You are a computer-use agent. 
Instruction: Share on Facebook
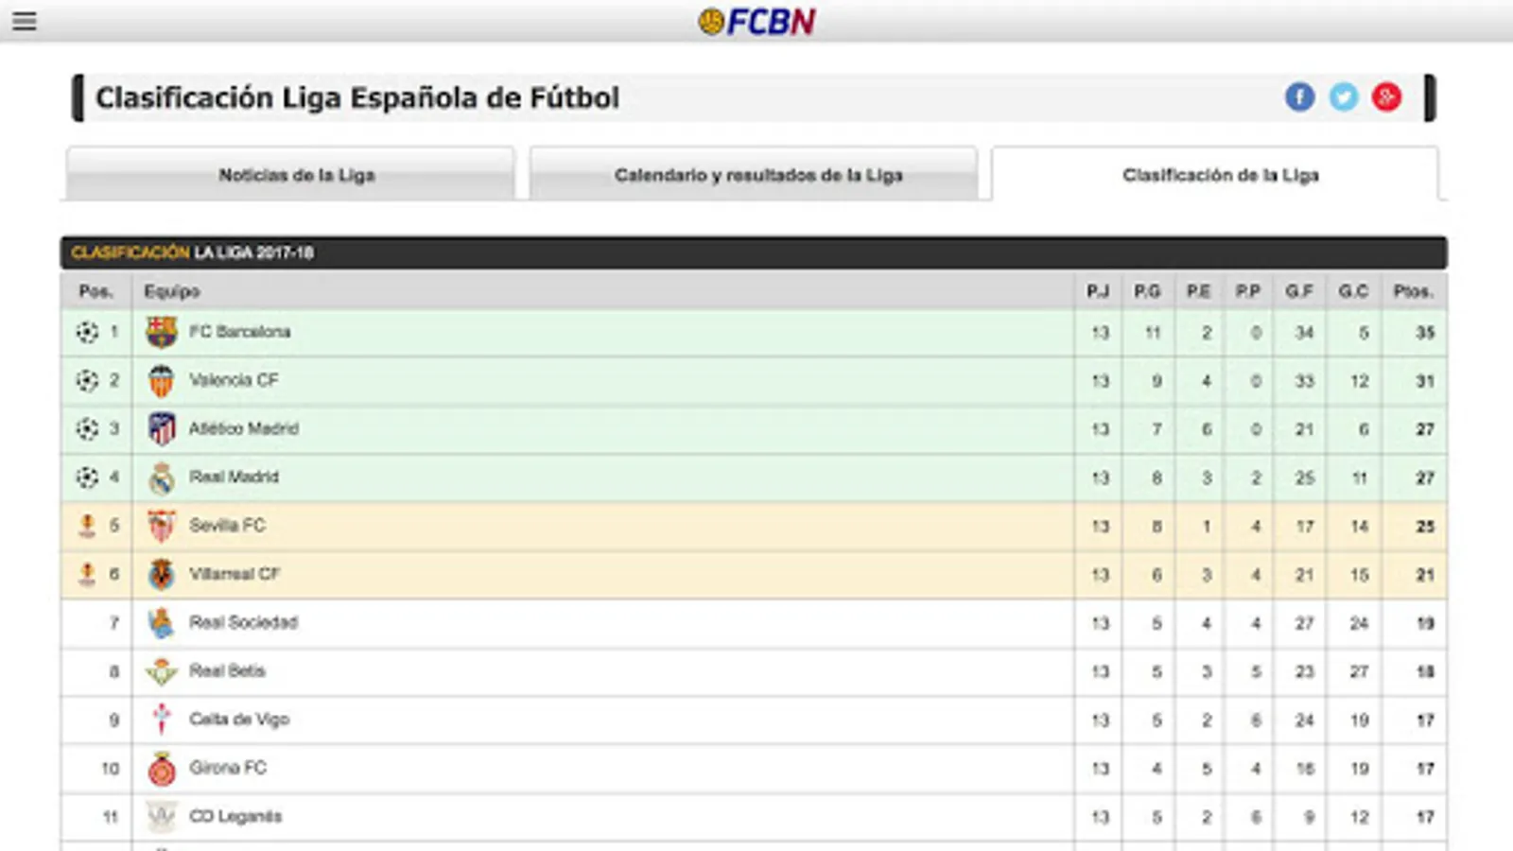tap(1299, 96)
